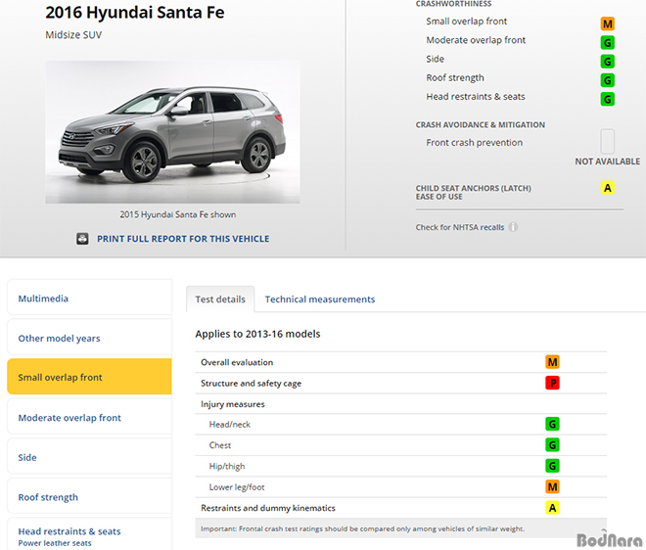
Task: Click the G badge in the Chest row
Action: [x=552, y=445]
